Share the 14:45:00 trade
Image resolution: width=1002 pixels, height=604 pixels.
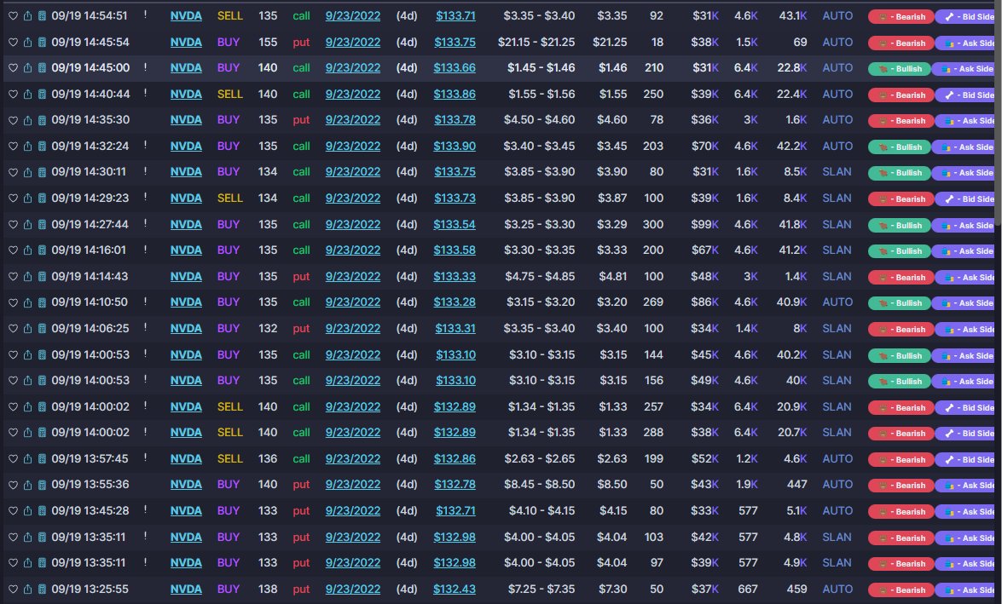pyautogui.click(x=27, y=67)
